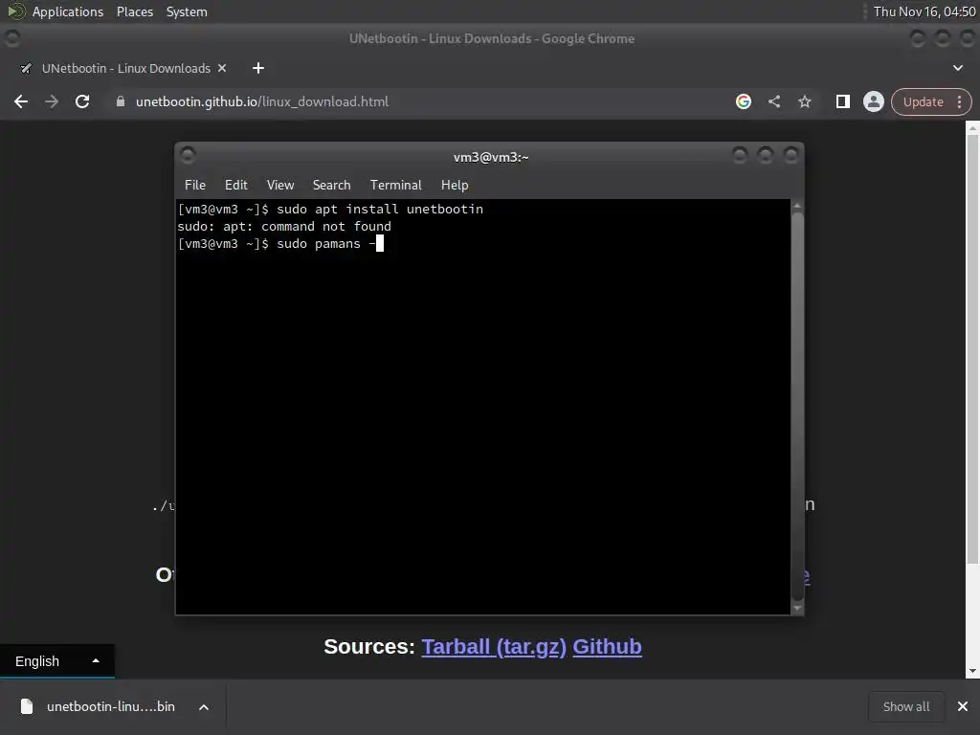
Task: Click the page scrollbar down arrow
Action: point(972,671)
